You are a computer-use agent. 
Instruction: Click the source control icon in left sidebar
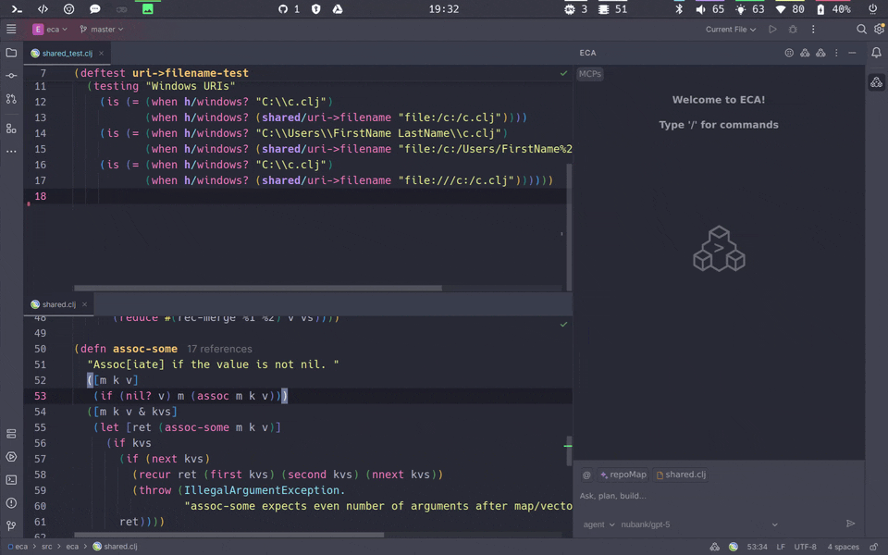[12, 98]
